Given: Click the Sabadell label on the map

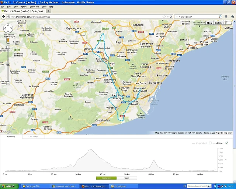Looking at the screenshot, I should pos(138,25).
